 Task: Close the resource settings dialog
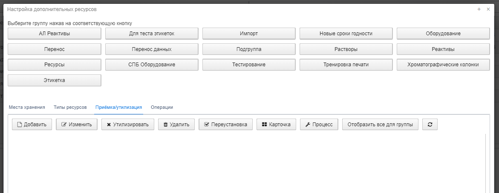[488, 9]
